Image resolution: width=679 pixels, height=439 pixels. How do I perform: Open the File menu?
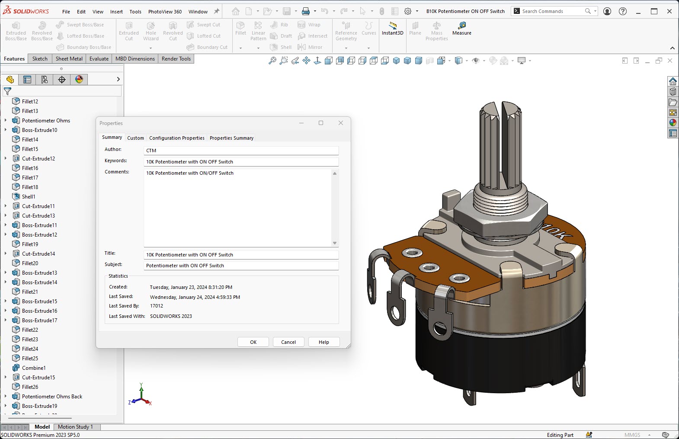pyautogui.click(x=66, y=12)
